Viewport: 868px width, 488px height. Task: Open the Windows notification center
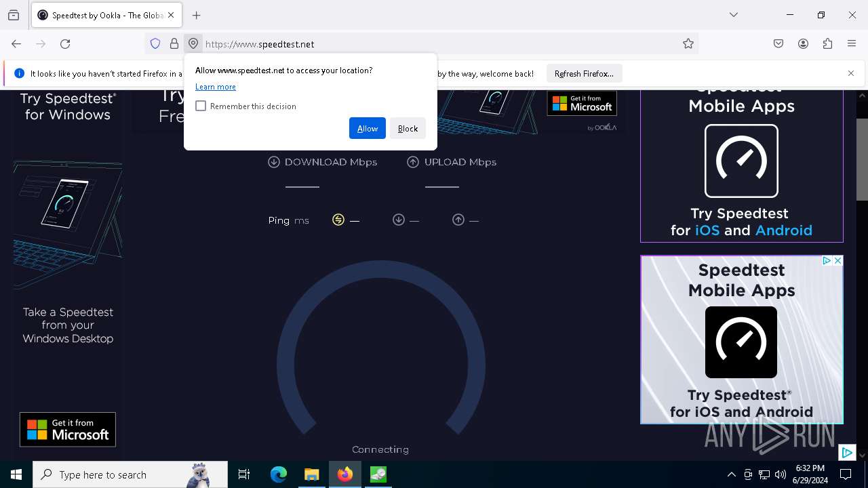point(846,474)
